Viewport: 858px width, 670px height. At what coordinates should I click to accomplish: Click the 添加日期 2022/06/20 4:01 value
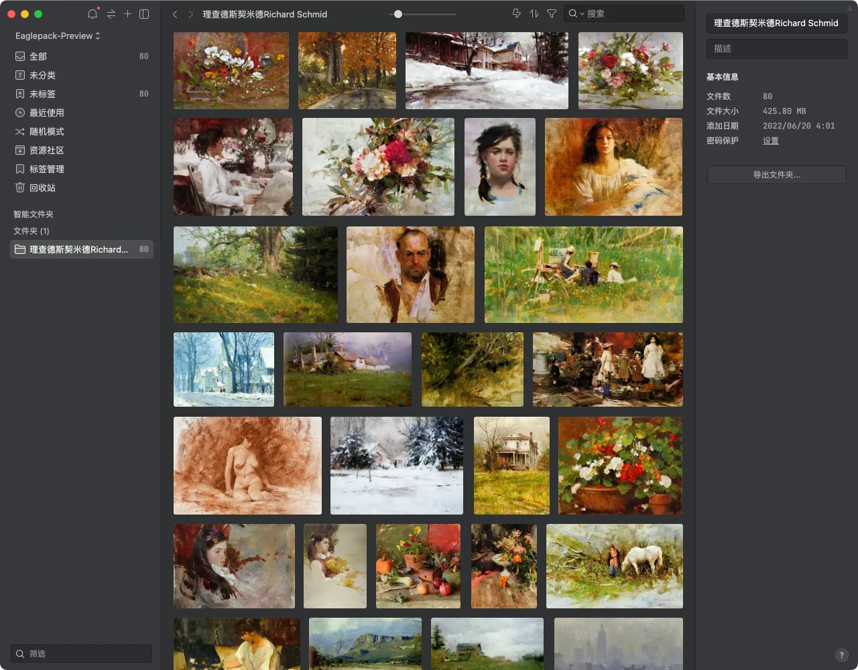[799, 126]
